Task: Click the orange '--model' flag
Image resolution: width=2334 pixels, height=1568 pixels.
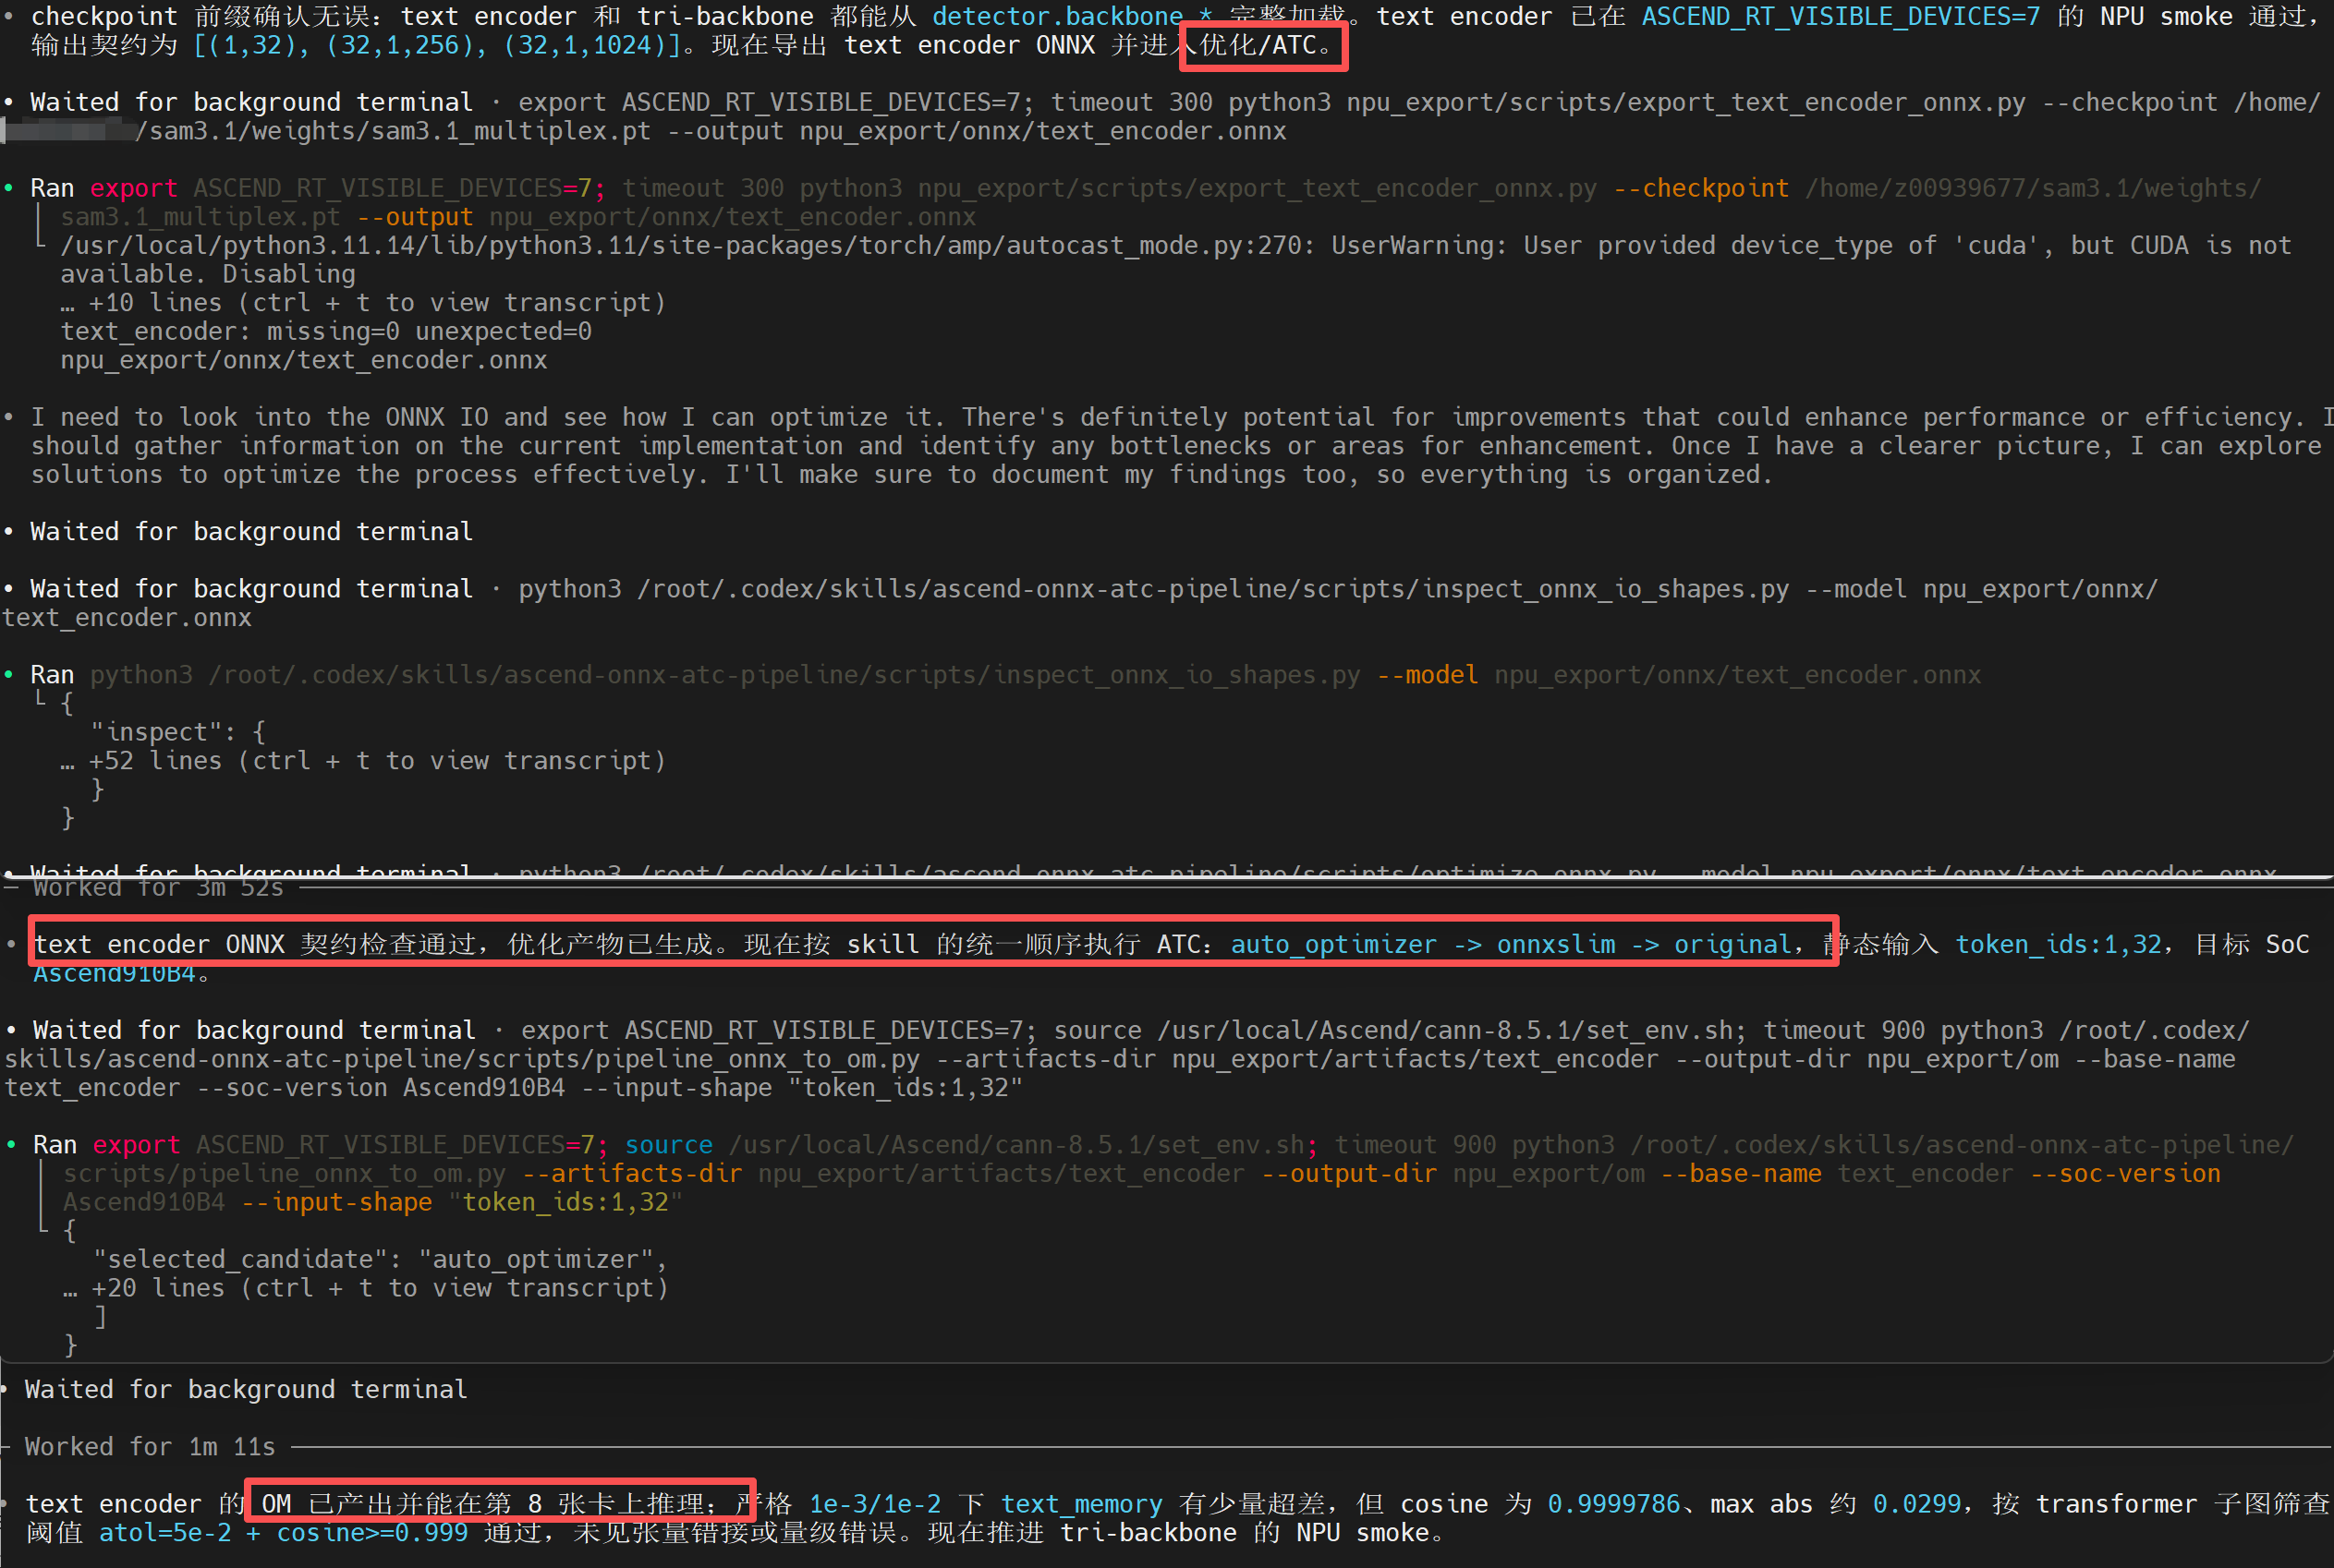Action: (x=1428, y=674)
